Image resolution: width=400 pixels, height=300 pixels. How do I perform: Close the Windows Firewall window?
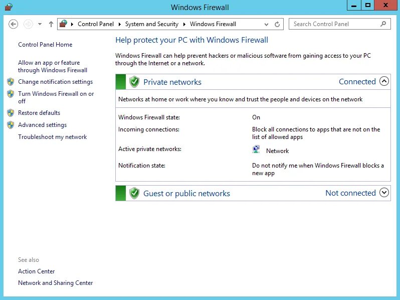385,6
